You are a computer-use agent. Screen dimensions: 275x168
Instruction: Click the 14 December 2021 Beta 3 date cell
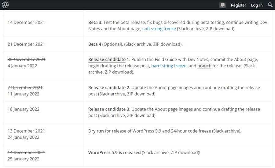(26, 22)
